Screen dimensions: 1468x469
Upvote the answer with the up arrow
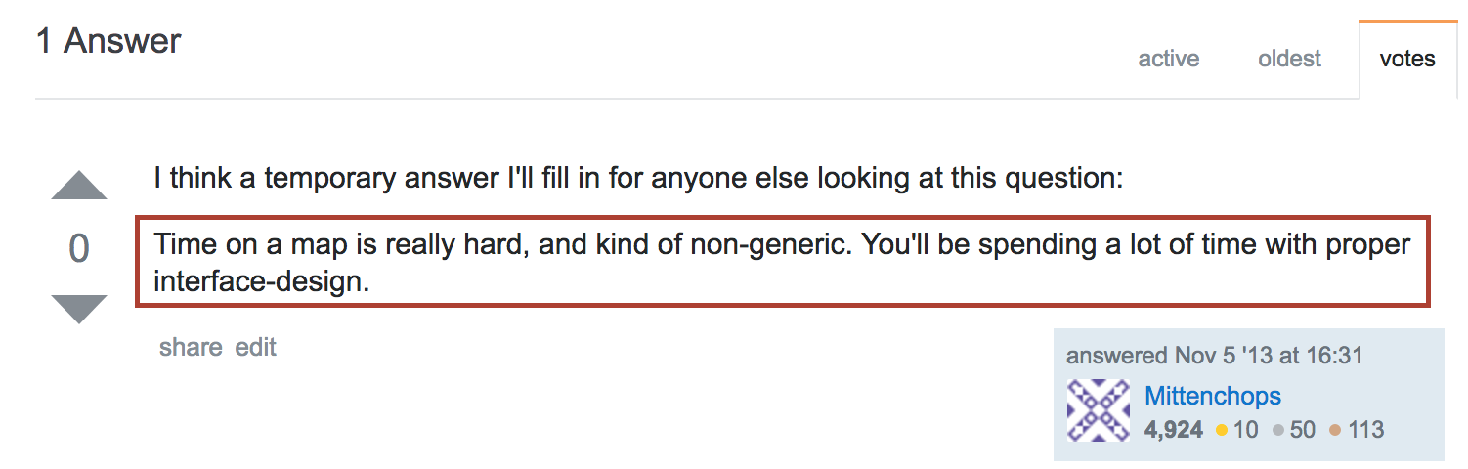tap(79, 186)
